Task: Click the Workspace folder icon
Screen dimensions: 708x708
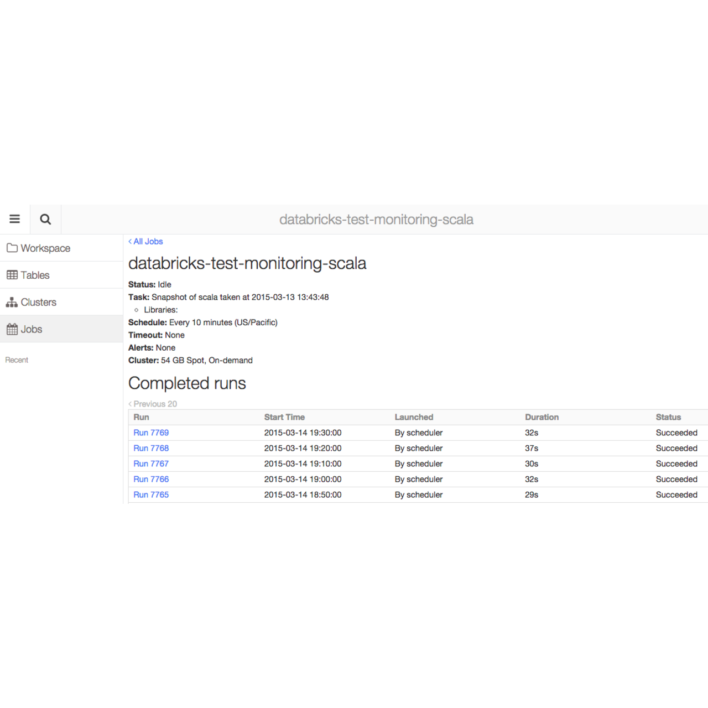Action: (x=12, y=248)
